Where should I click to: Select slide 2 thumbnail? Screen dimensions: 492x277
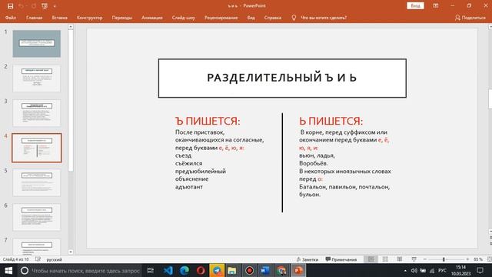[37, 78]
